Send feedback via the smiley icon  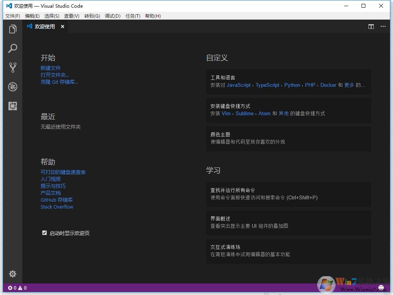[381, 287]
